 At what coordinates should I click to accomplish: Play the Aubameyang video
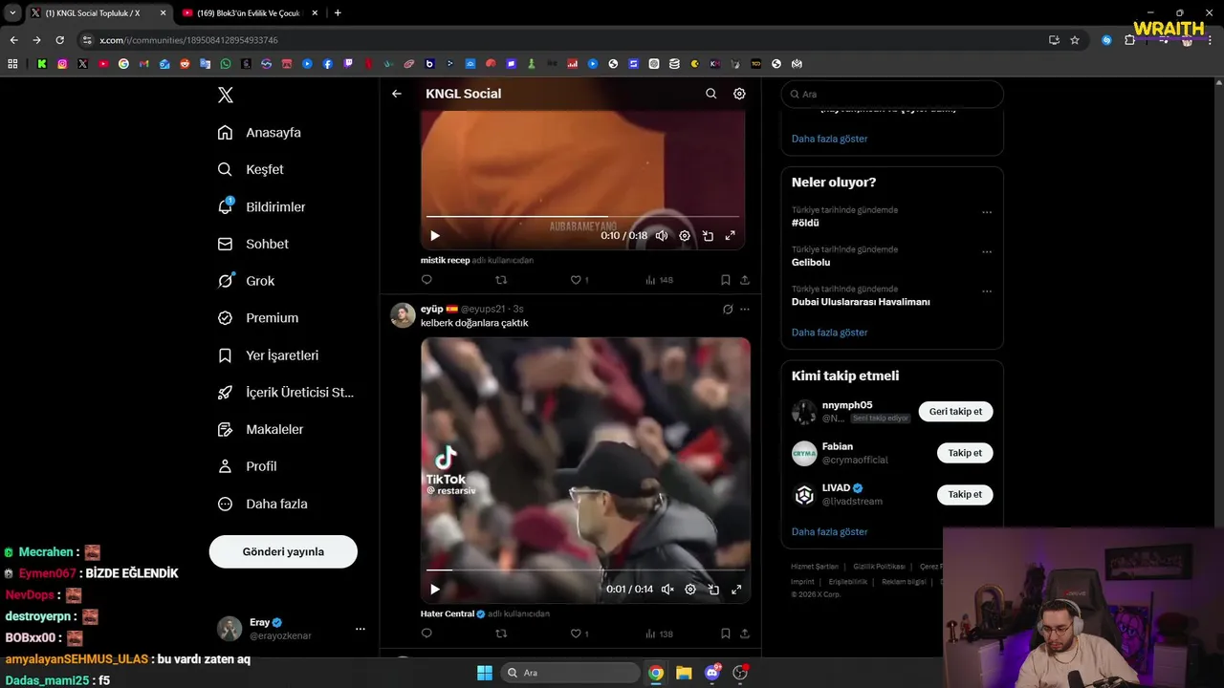pyautogui.click(x=435, y=236)
